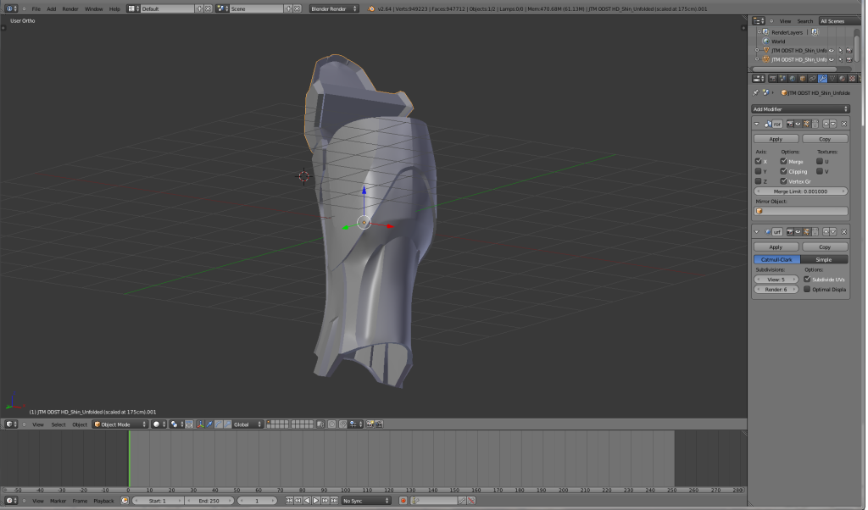Click the translate manipulator arrow icon

[209, 424]
